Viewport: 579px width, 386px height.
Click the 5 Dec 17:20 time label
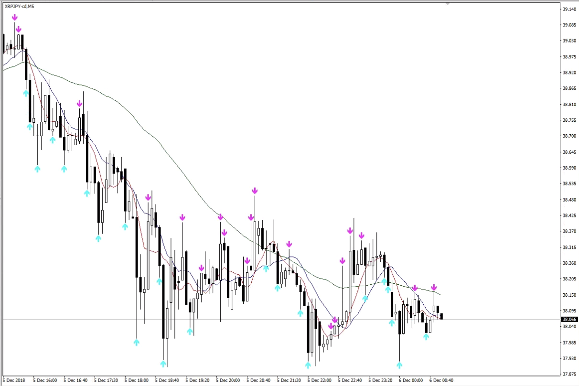tap(107, 381)
